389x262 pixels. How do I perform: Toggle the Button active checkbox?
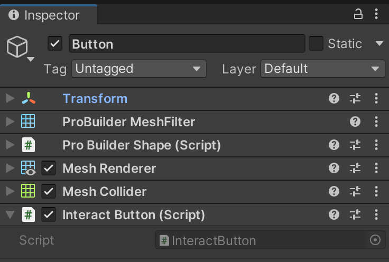click(55, 44)
